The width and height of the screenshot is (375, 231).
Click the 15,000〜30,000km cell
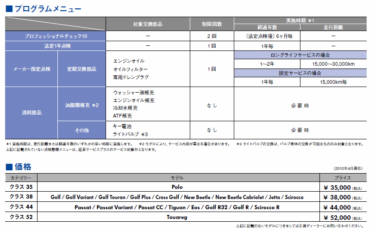pyautogui.click(x=333, y=64)
